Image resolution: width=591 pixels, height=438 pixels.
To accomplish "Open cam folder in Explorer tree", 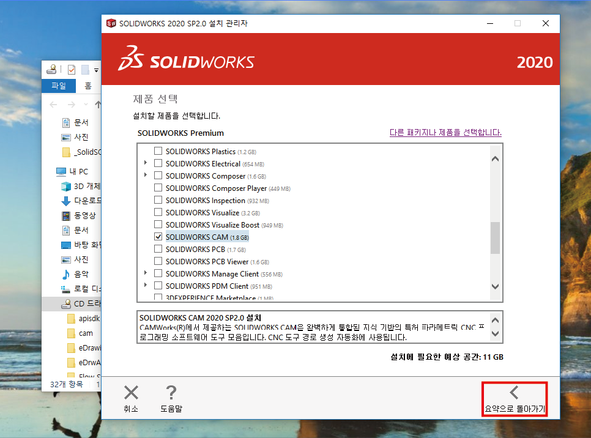I will [x=80, y=333].
